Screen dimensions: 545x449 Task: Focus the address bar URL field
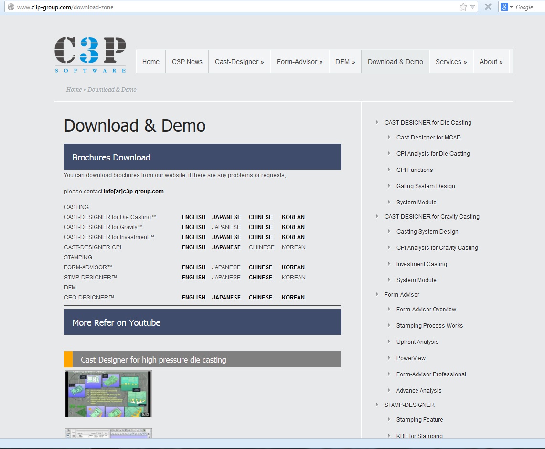point(236,7)
